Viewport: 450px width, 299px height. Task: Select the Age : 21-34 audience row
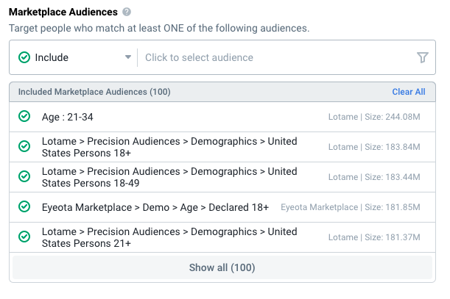[x=222, y=117]
